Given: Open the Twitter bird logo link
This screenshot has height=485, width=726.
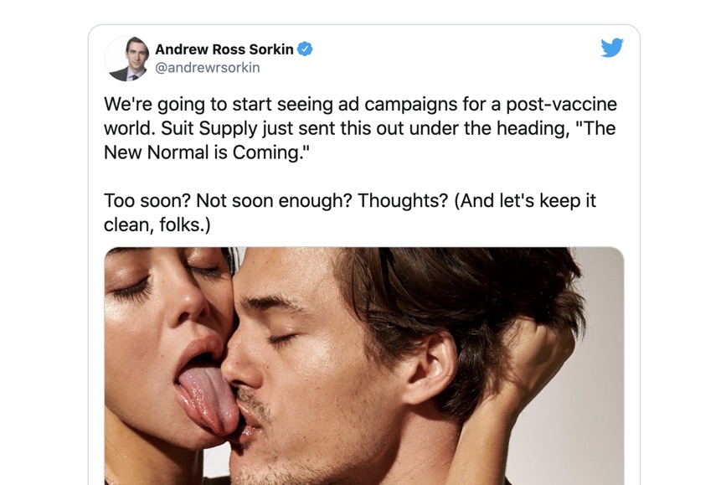Looking at the screenshot, I should point(611,47).
